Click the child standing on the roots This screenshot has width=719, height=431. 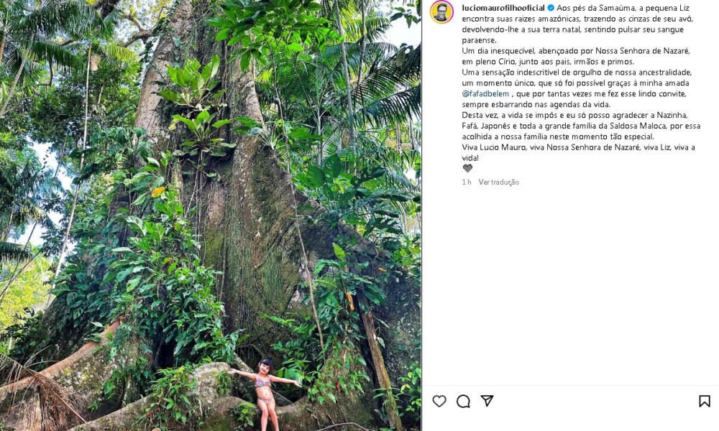click(265, 393)
